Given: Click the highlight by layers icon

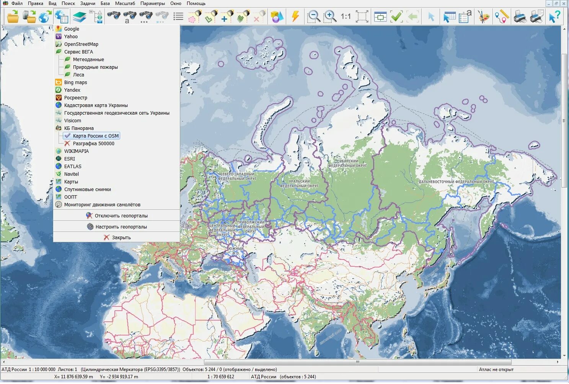Looking at the screenshot, I should tap(243, 16).
